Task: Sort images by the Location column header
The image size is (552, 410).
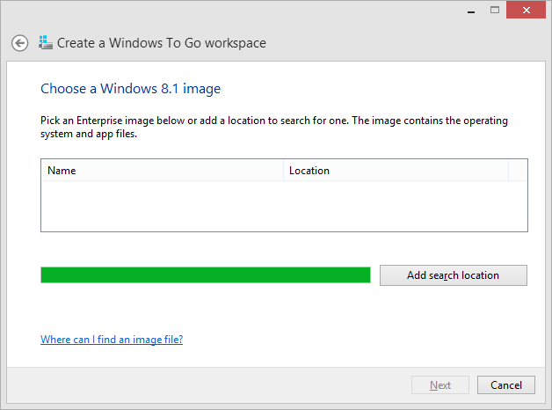Action: pyautogui.click(x=396, y=171)
